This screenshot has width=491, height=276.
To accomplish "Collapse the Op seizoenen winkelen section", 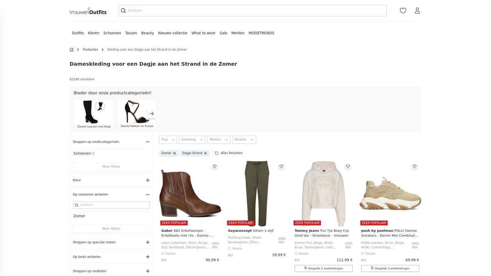I will [148, 195].
